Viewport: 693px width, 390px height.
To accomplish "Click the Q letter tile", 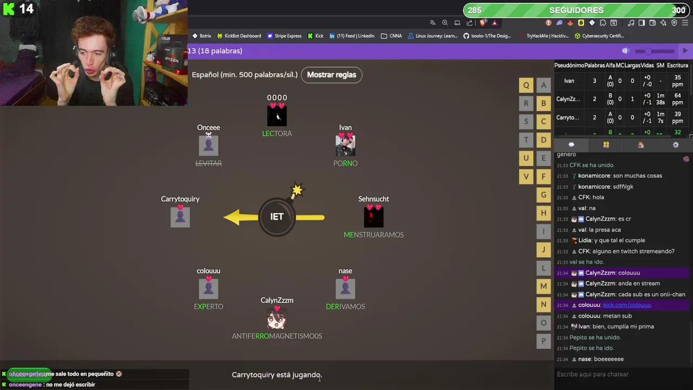I will [526, 85].
